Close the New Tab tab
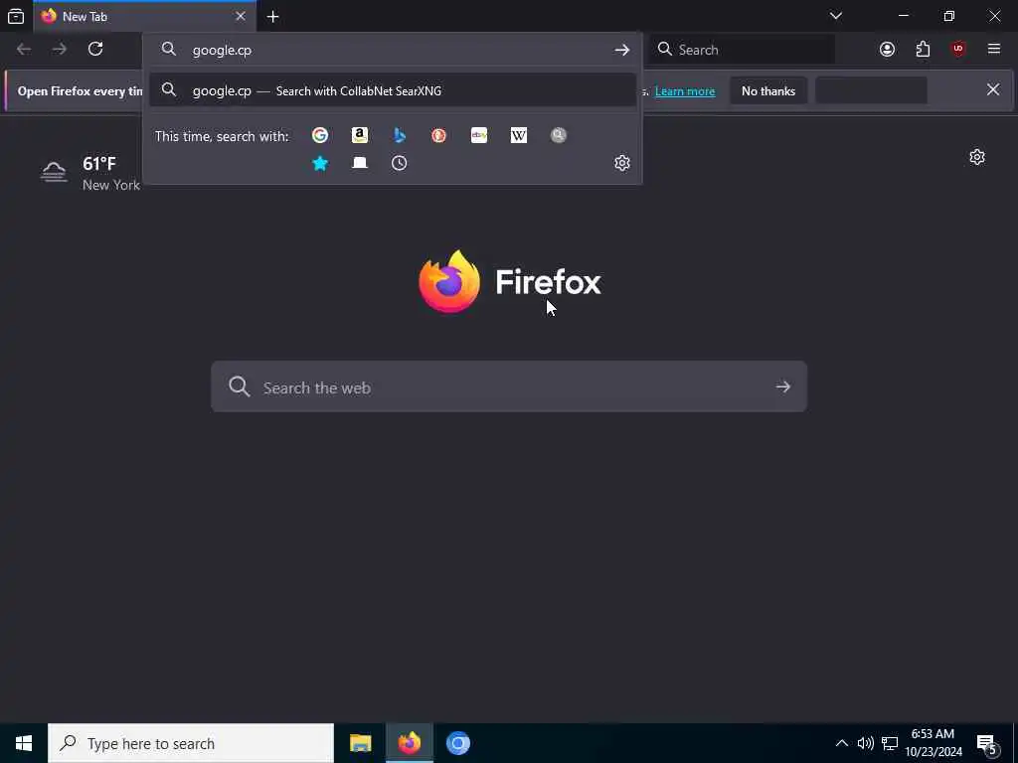1018x763 pixels. (x=241, y=16)
